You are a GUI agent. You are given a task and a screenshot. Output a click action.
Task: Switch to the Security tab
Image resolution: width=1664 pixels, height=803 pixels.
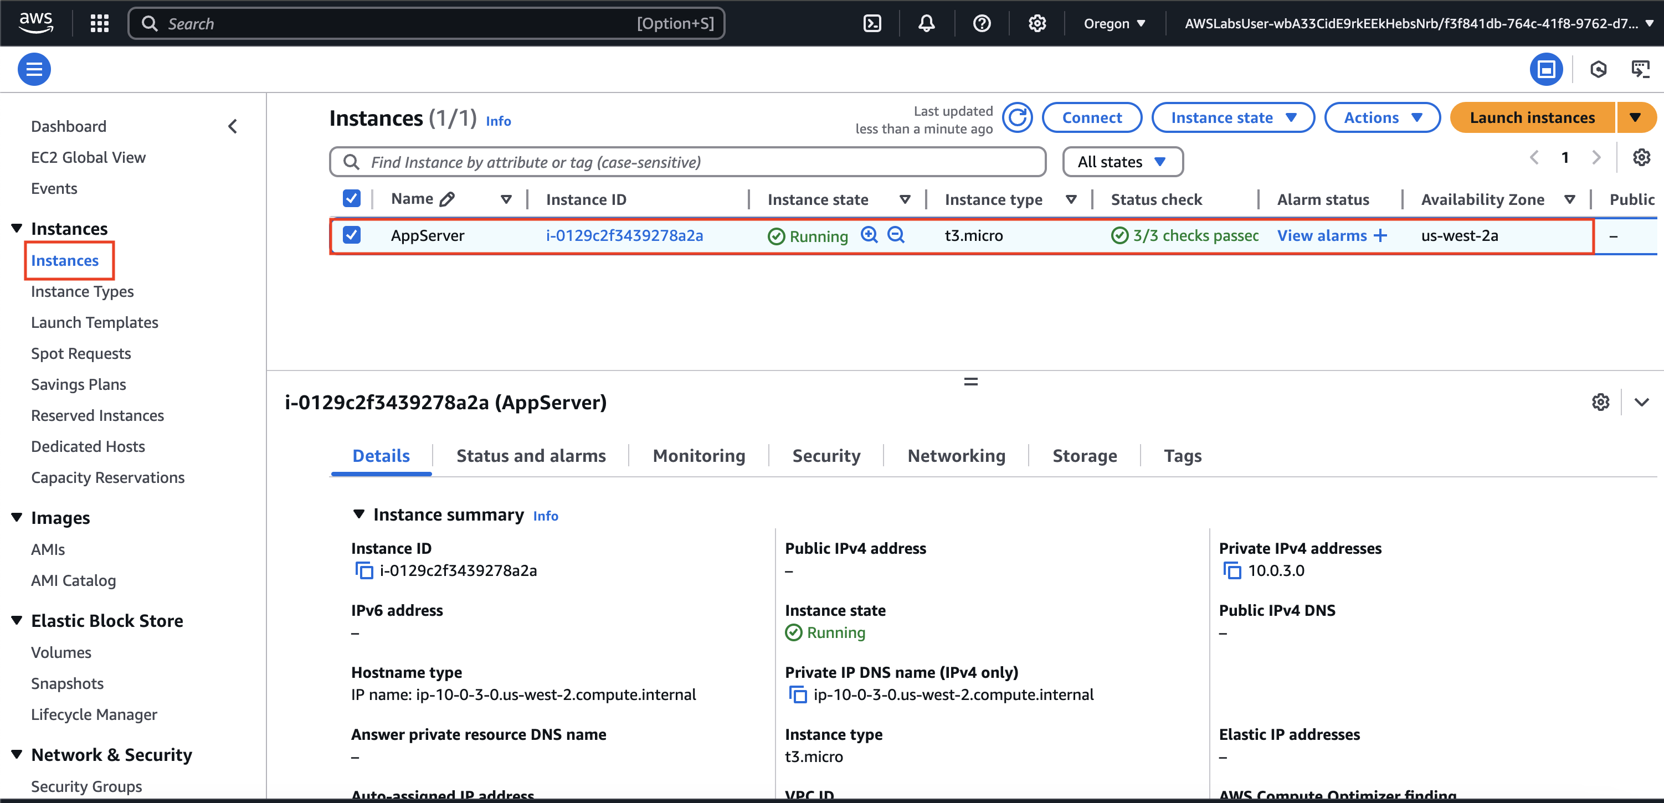click(x=826, y=456)
